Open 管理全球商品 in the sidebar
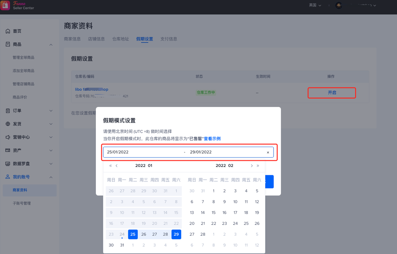397x254 pixels. pyautogui.click(x=24, y=58)
